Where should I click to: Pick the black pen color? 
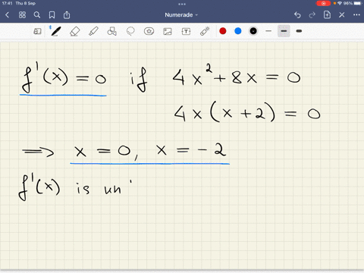pos(253,31)
